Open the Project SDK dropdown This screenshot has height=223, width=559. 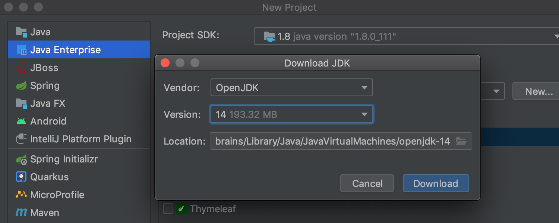tap(407, 36)
